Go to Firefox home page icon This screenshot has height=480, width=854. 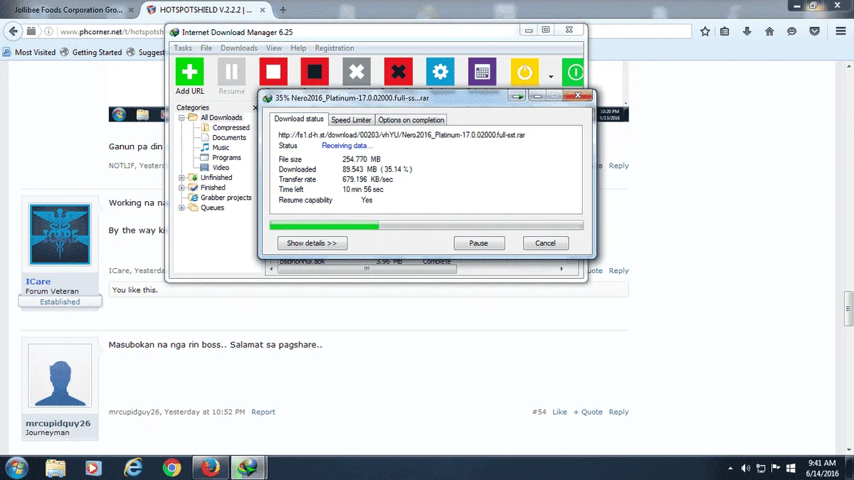(769, 31)
